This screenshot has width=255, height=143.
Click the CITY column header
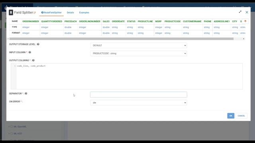tap(235, 21)
